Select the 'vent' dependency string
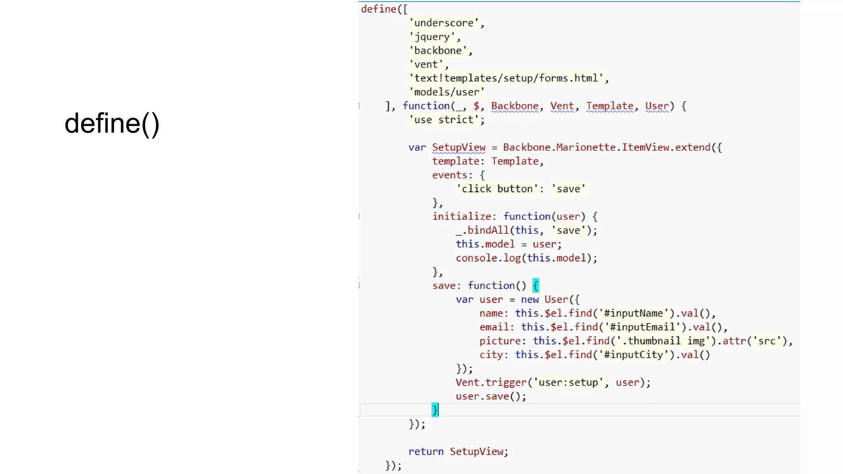The width and height of the screenshot is (843, 474). point(426,65)
